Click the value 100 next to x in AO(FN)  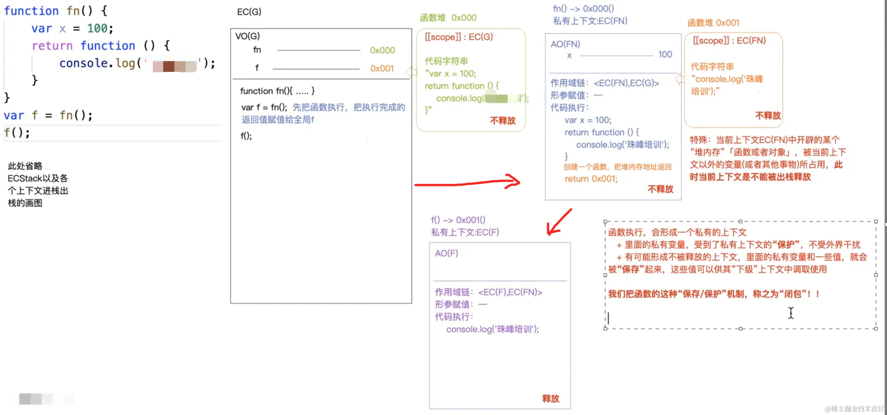point(665,54)
